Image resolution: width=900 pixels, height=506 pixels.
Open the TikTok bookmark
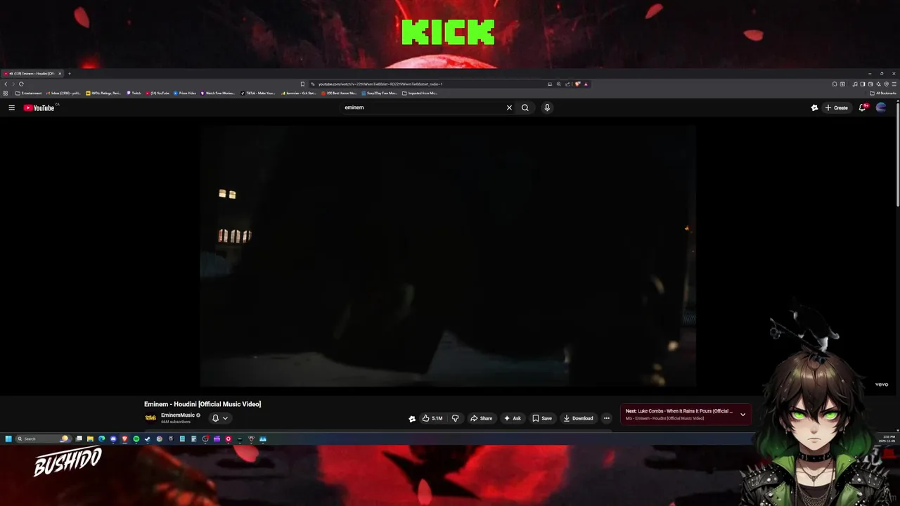point(258,93)
